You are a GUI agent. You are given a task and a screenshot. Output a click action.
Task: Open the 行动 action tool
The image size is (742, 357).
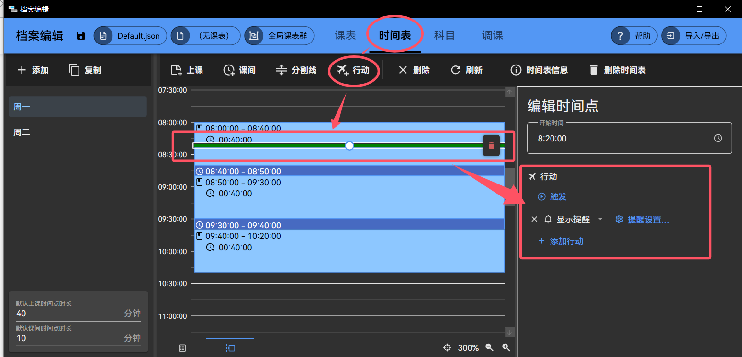[x=354, y=70]
